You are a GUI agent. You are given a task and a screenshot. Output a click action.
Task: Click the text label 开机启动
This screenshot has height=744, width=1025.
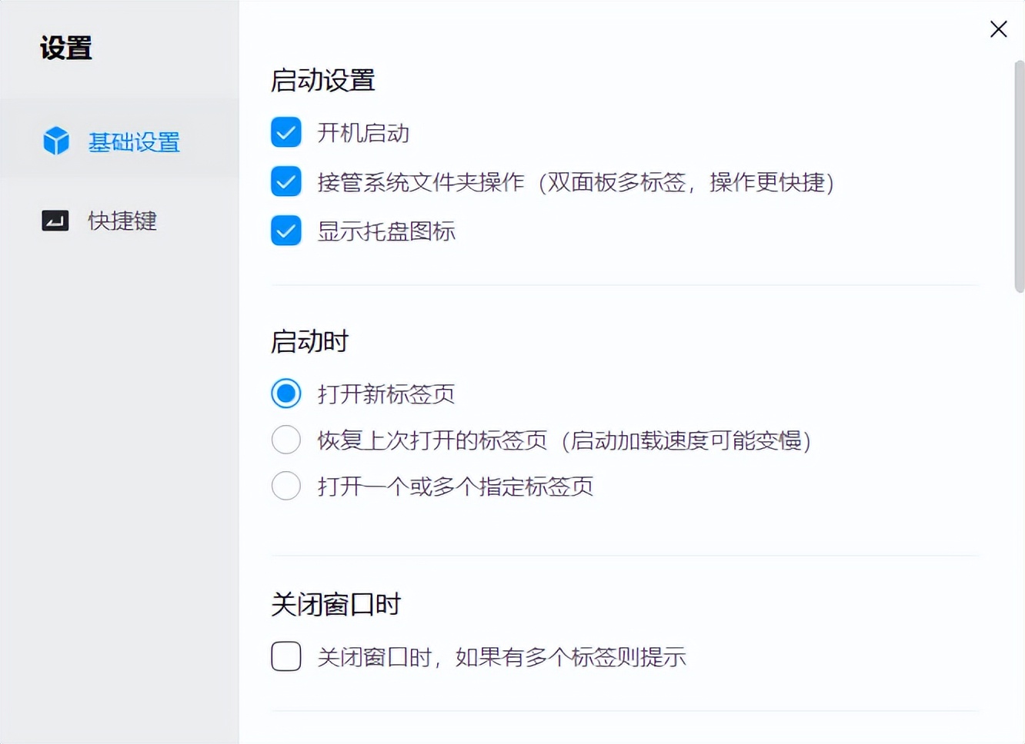coord(363,132)
